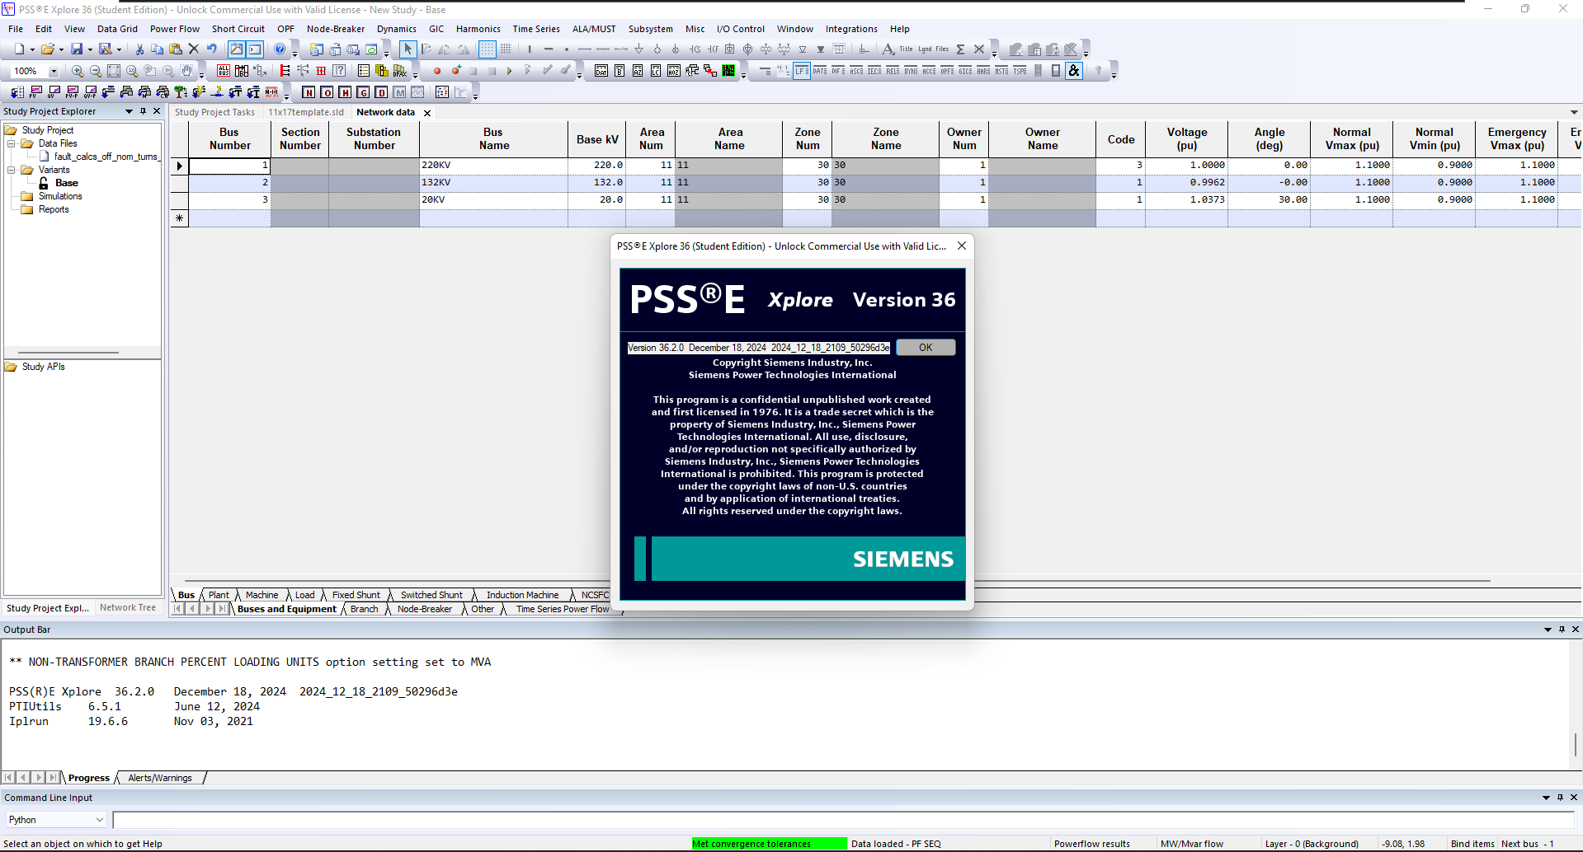Image resolution: width=1583 pixels, height=852 pixels.
Task: Open the Output Bar panel options arrow
Action: click(x=1548, y=630)
